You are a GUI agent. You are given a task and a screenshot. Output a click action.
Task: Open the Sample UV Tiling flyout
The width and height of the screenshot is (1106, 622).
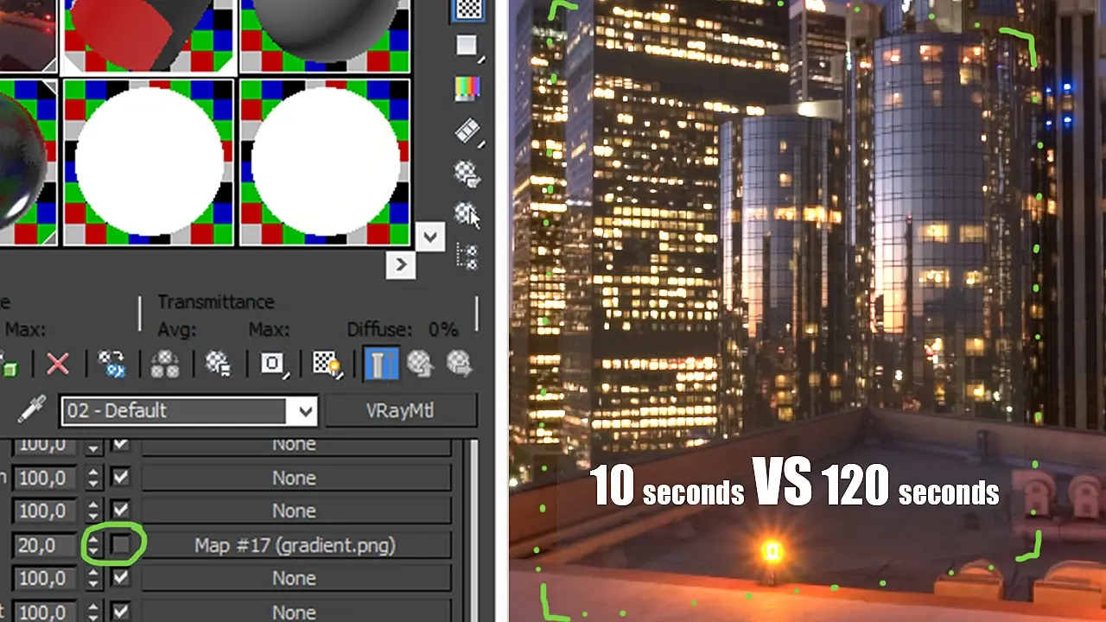(x=467, y=47)
